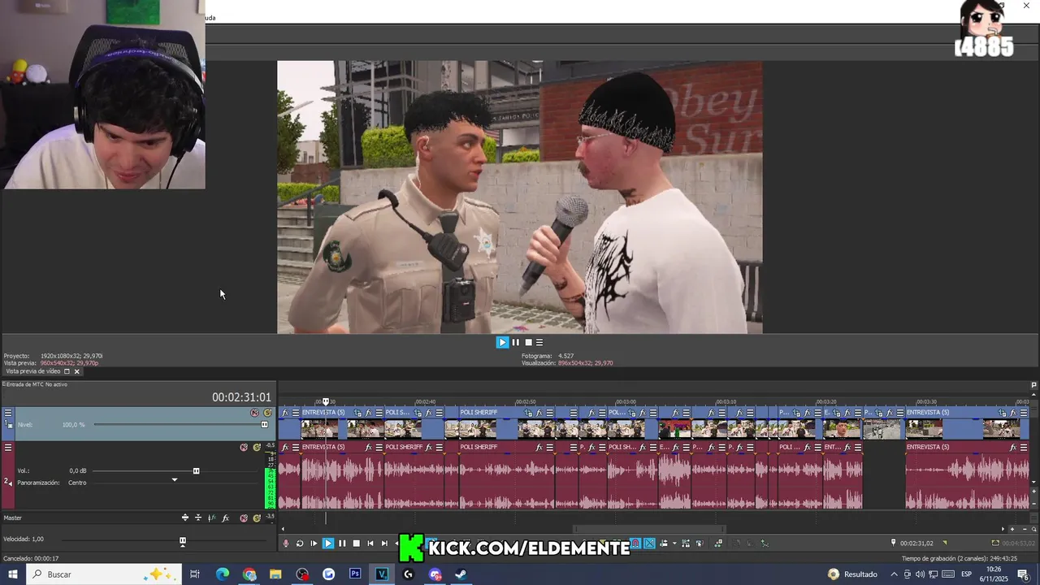Click the playhead marker on the timeline ruler
The image size is (1040, 585).
(326, 401)
